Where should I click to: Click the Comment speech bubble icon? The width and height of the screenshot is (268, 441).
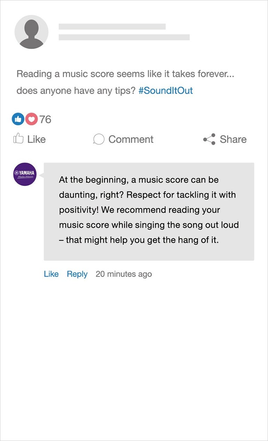[x=98, y=139]
